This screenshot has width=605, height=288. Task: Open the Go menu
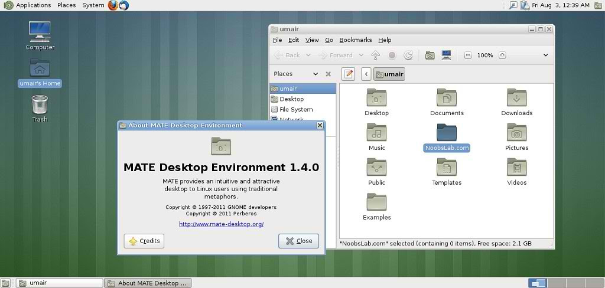pos(328,40)
